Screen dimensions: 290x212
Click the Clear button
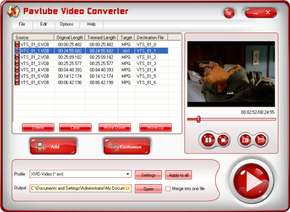point(75,128)
